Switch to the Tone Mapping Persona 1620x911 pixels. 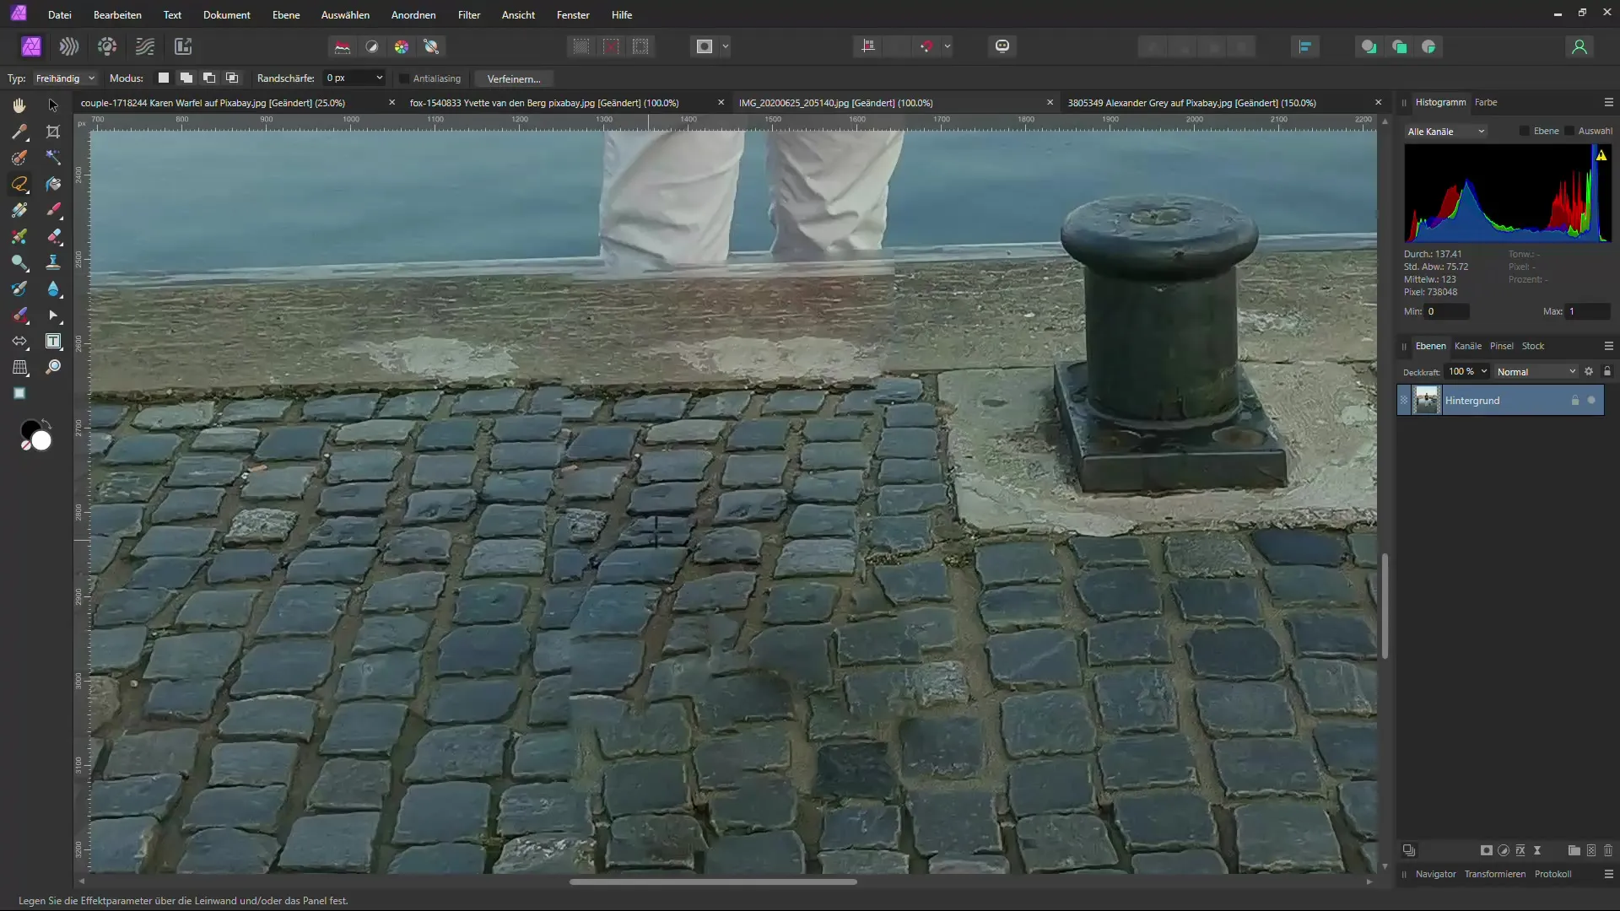[x=145, y=46]
